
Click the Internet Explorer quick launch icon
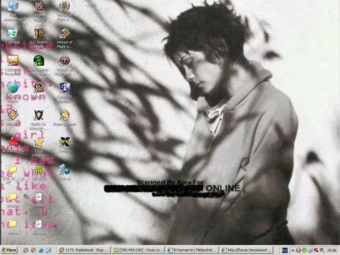(41, 250)
